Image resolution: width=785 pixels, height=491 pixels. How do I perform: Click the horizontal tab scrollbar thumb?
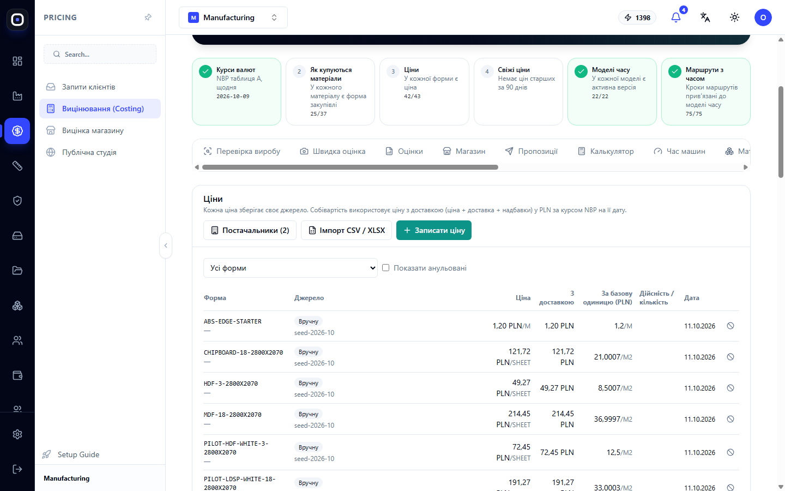[350, 167]
